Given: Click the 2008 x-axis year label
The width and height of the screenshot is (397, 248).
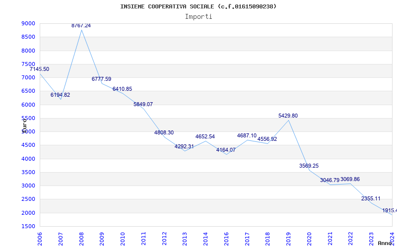Looking at the screenshot, I should [81, 239].
